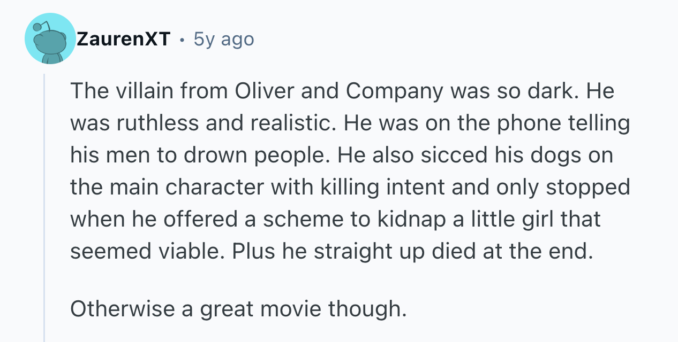Click the word 'realistic' in the comment text
This screenshot has height=342, width=678.
(x=293, y=124)
